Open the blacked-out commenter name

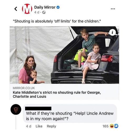pos(38,109)
